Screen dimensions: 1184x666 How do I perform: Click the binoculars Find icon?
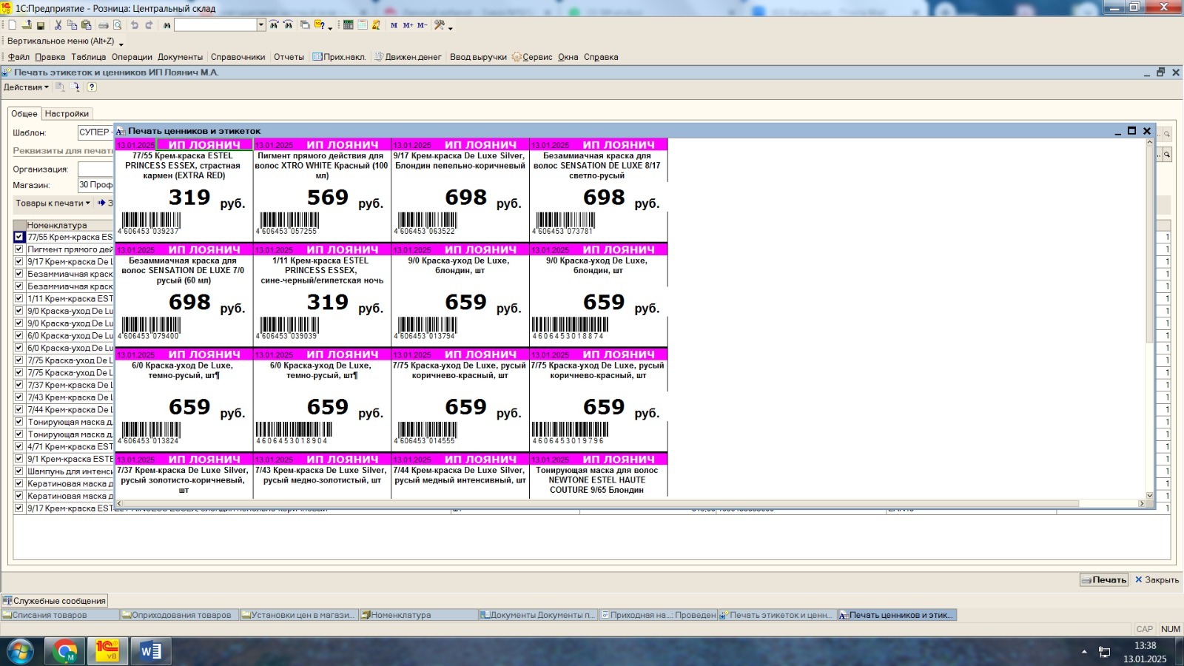(167, 25)
